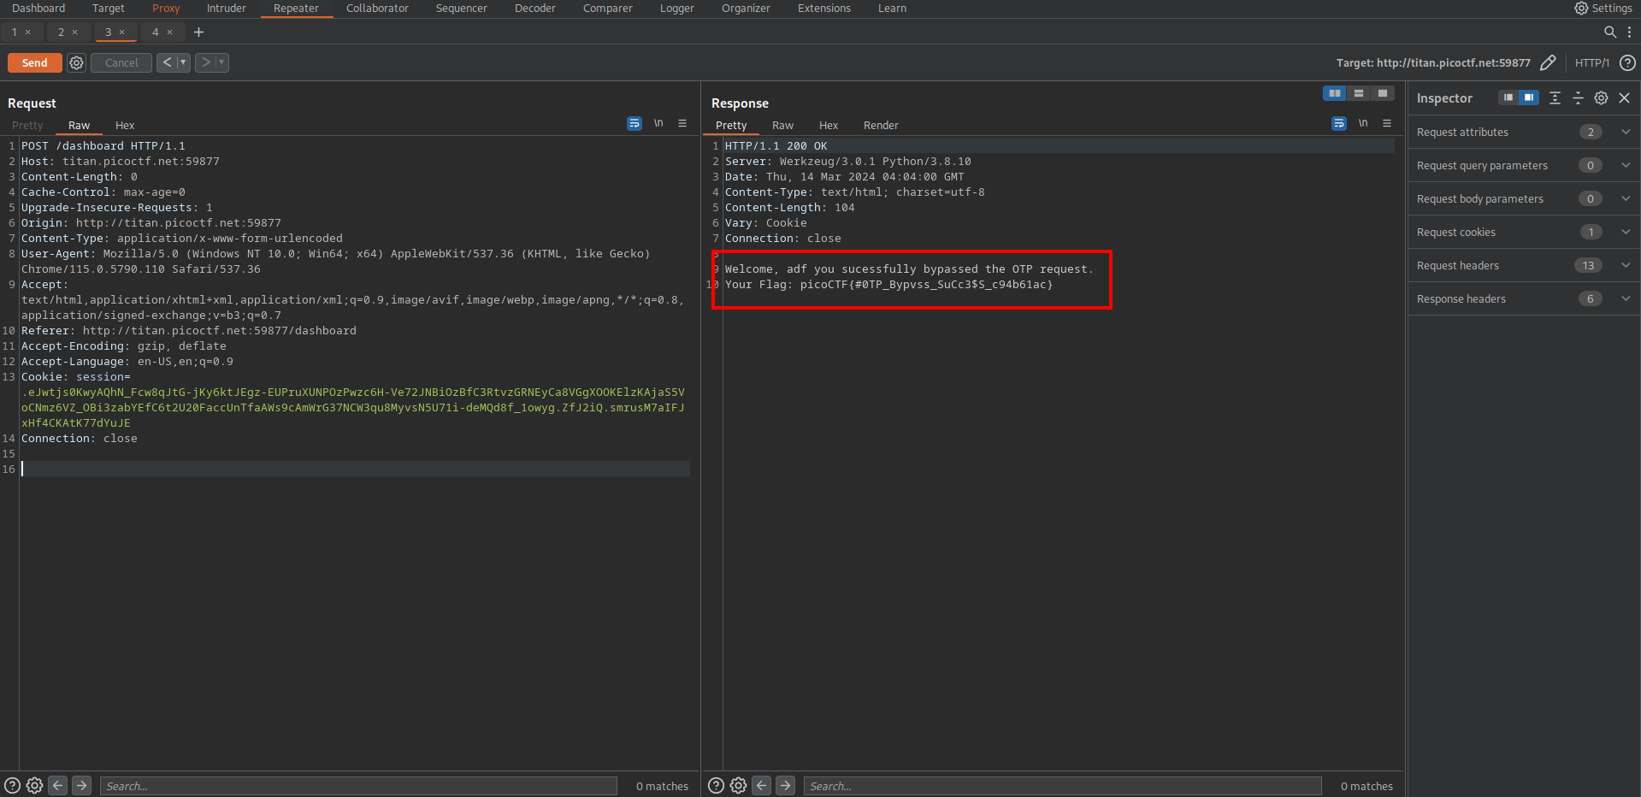Click the orange Send button

34,62
